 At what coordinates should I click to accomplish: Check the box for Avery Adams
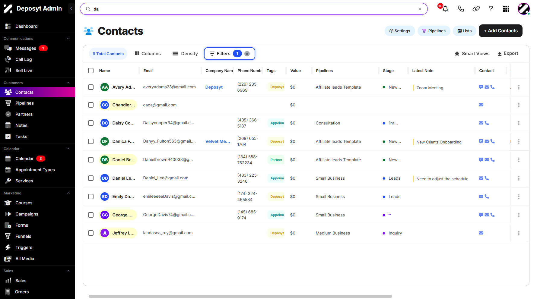coord(91,87)
